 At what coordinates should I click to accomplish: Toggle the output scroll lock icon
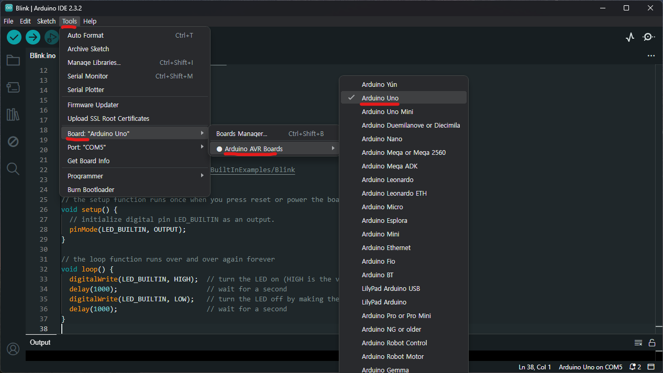click(x=652, y=343)
